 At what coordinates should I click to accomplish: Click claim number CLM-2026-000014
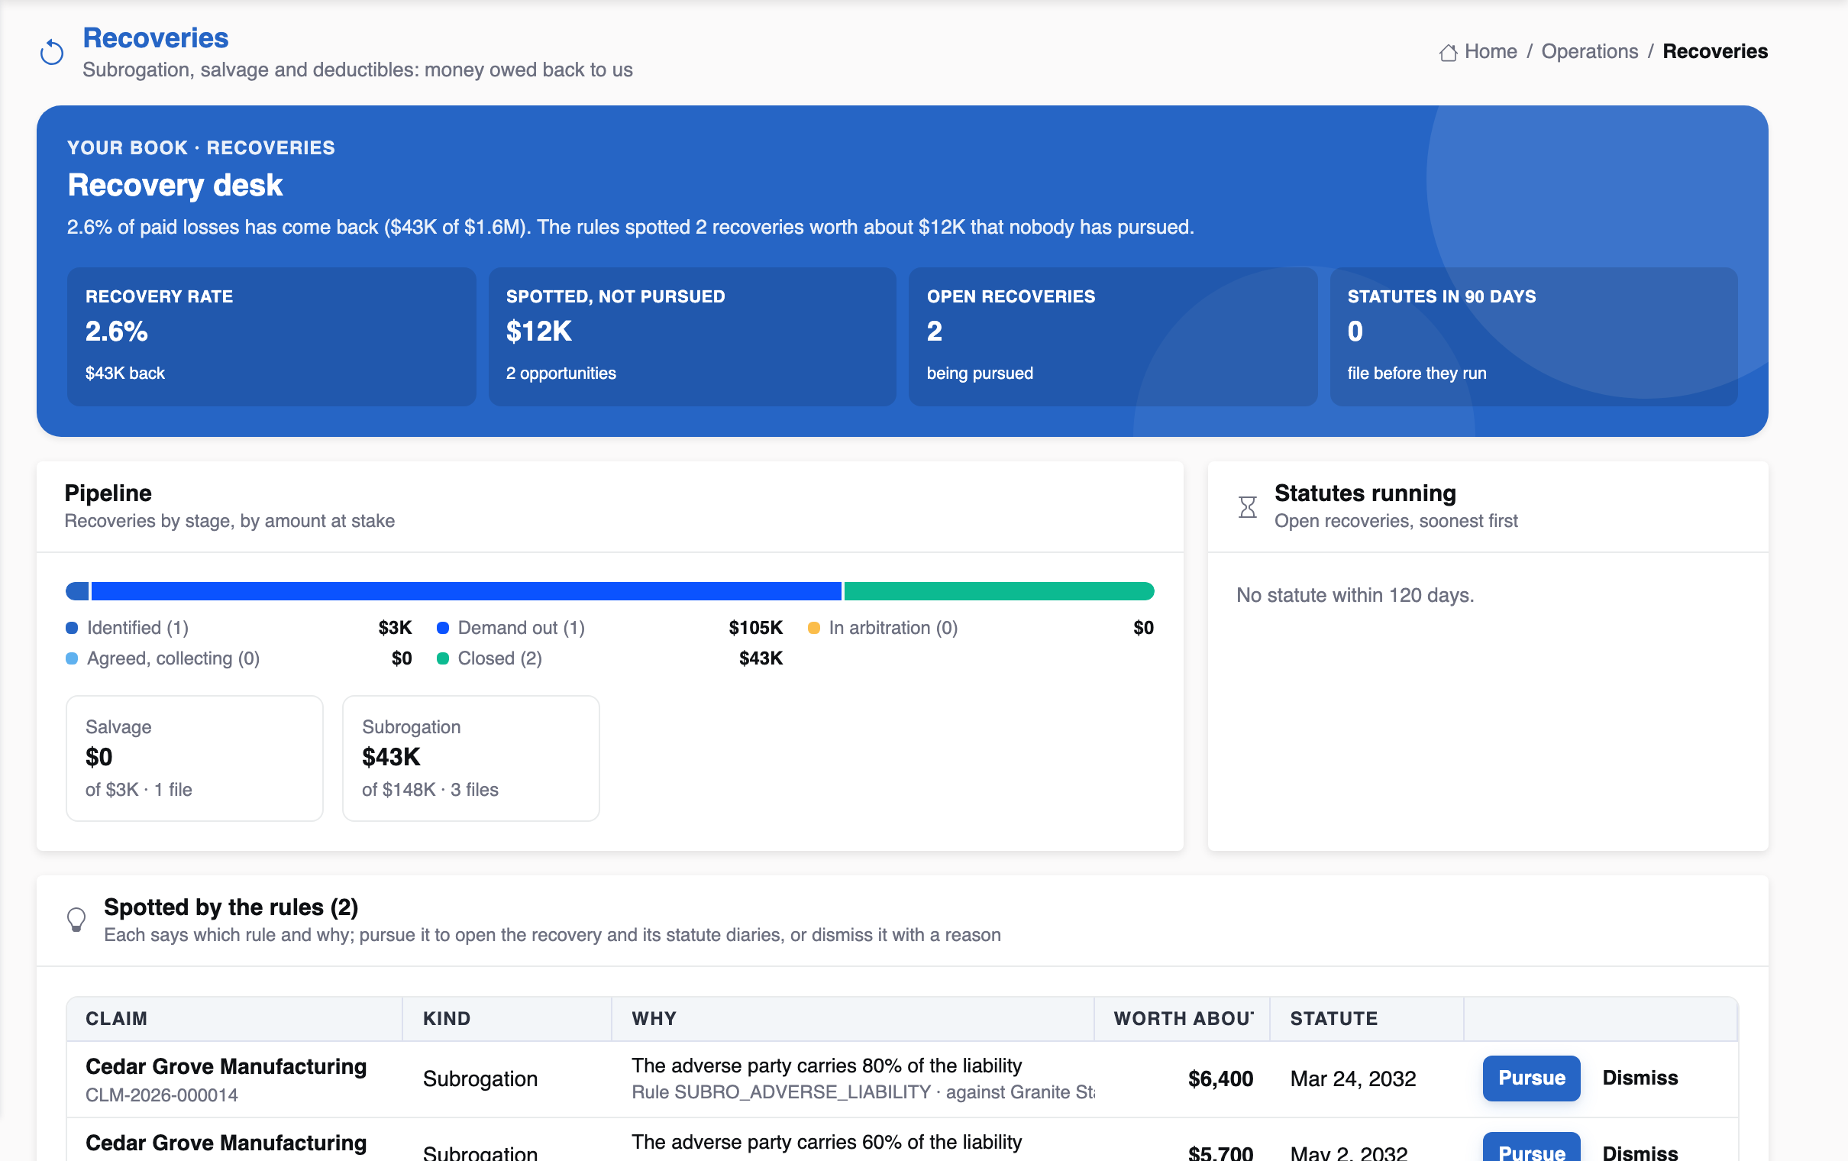click(x=161, y=1095)
